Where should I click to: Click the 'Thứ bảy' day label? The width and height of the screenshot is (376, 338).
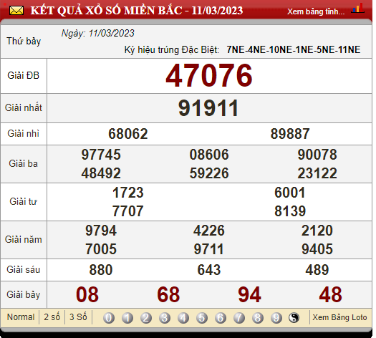(x=24, y=42)
